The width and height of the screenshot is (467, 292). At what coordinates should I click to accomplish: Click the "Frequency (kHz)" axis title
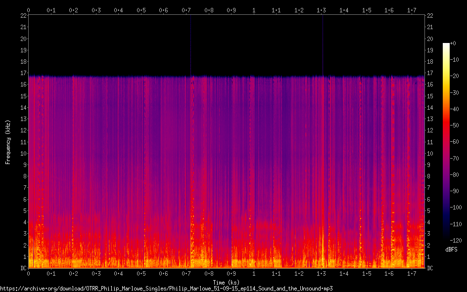(8, 142)
